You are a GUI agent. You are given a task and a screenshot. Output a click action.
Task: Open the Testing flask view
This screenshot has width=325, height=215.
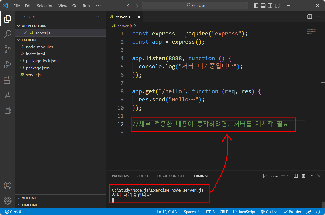8,95
